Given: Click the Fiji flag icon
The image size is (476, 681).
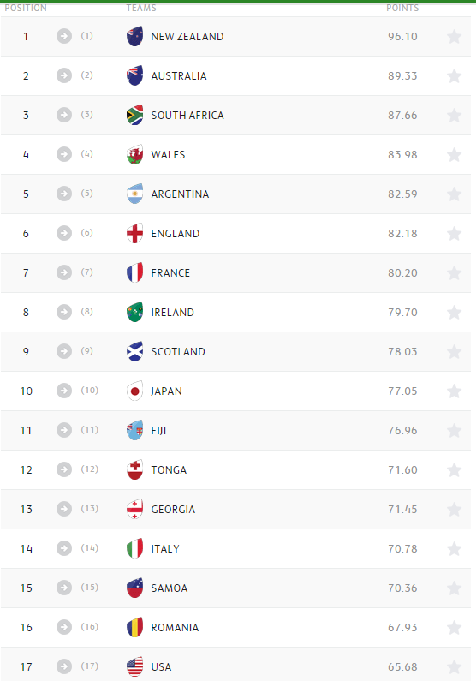Looking at the screenshot, I should tap(134, 430).
